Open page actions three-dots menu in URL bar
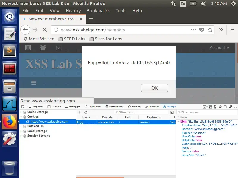The image size is (238, 178). click(193, 30)
